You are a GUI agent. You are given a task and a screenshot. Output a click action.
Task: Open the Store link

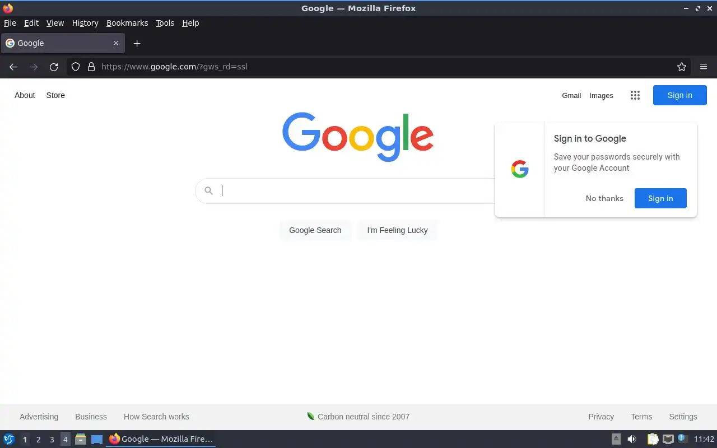(x=55, y=95)
